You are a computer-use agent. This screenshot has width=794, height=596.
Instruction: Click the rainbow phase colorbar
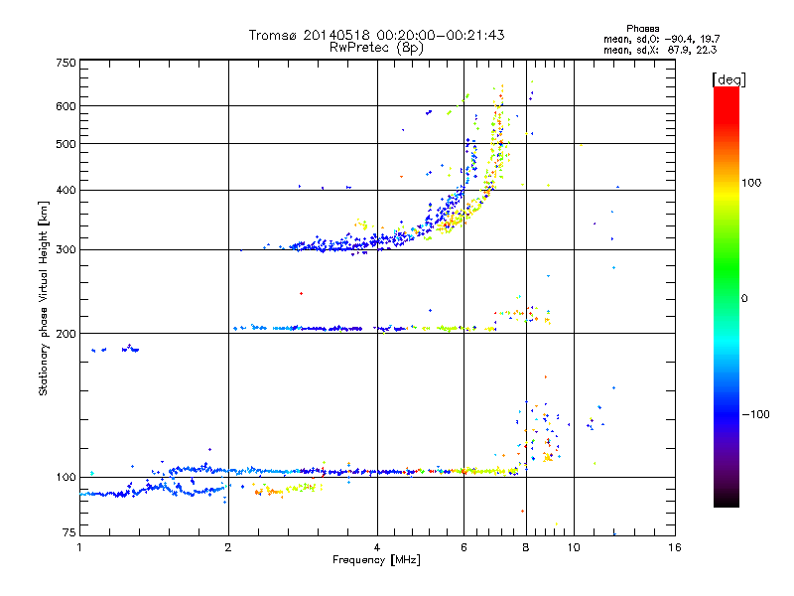[x=727, y=296]
